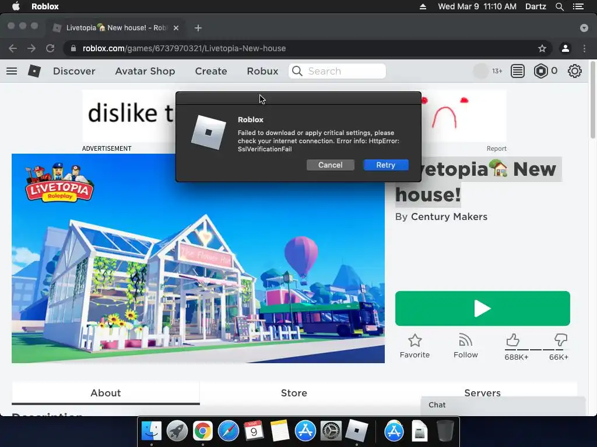Go forward in browser history
The height and width of the screenshot is (447, 597).
coord(31,48)
